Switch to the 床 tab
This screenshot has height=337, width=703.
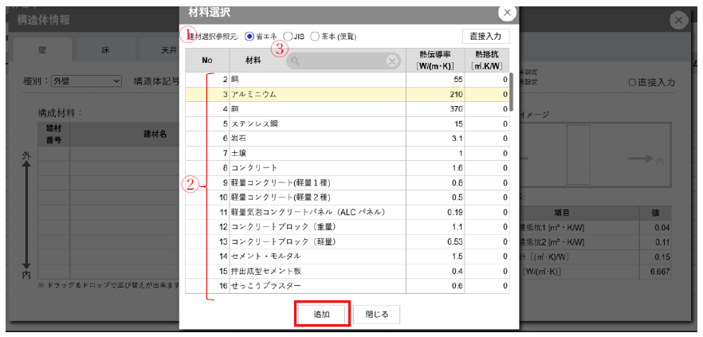[x=105, y=50]
